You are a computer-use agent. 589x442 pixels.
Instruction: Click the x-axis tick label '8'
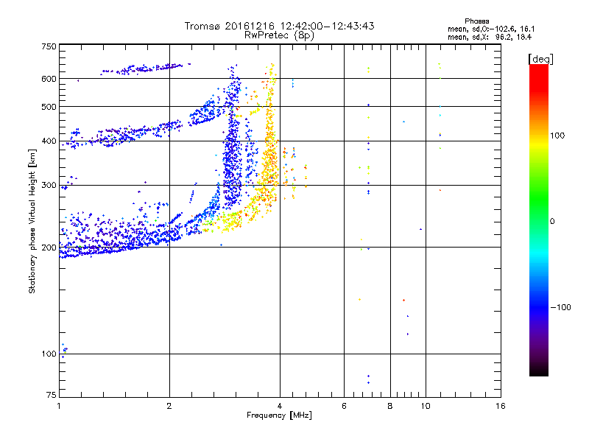click(x=390, y=406)
